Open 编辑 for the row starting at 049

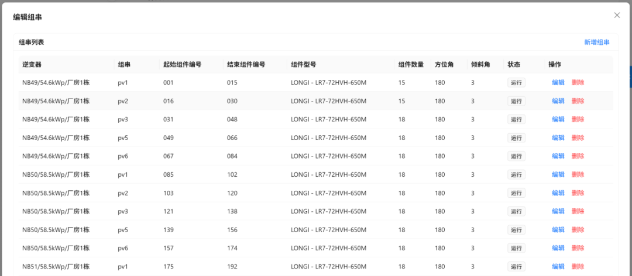coord(558,138)
